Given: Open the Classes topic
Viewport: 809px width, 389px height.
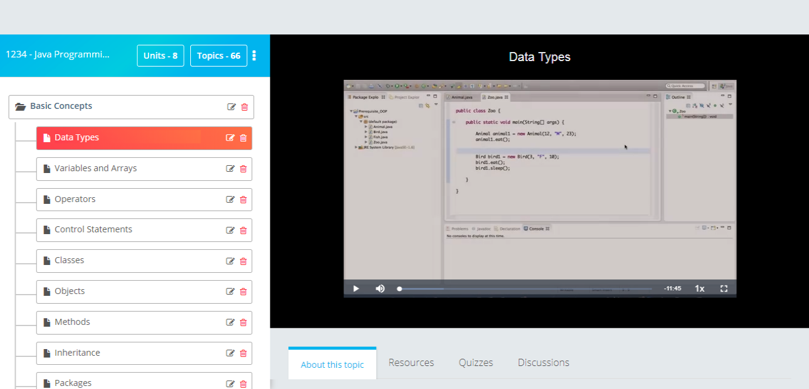Looking at the screenshot, I should click(144, 261).
